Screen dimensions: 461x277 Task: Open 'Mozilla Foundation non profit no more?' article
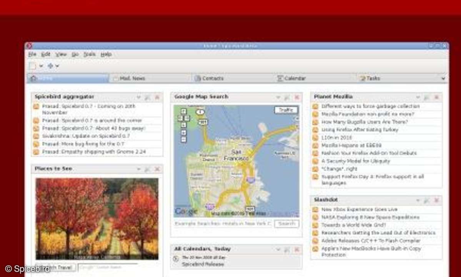pyautogui.click(x=368, y=114)
